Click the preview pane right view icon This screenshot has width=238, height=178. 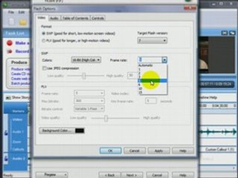click(x=232, y=33)
